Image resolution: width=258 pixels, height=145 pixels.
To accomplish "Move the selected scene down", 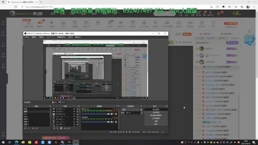I will click(36, 128).
